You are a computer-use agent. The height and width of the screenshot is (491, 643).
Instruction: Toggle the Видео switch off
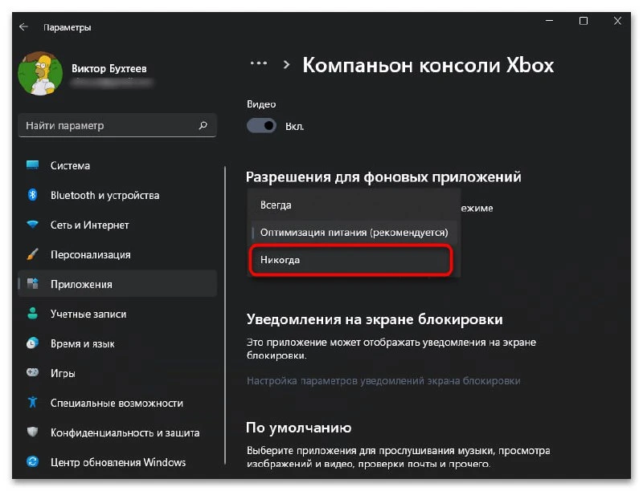pyautogui.click(x=261, y=126)
